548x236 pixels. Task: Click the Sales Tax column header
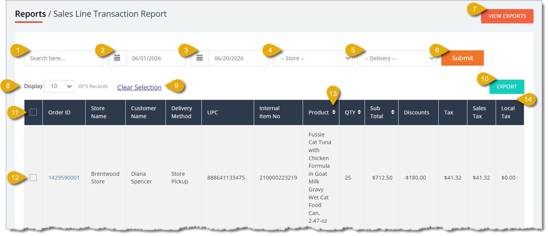click(482, 112)
